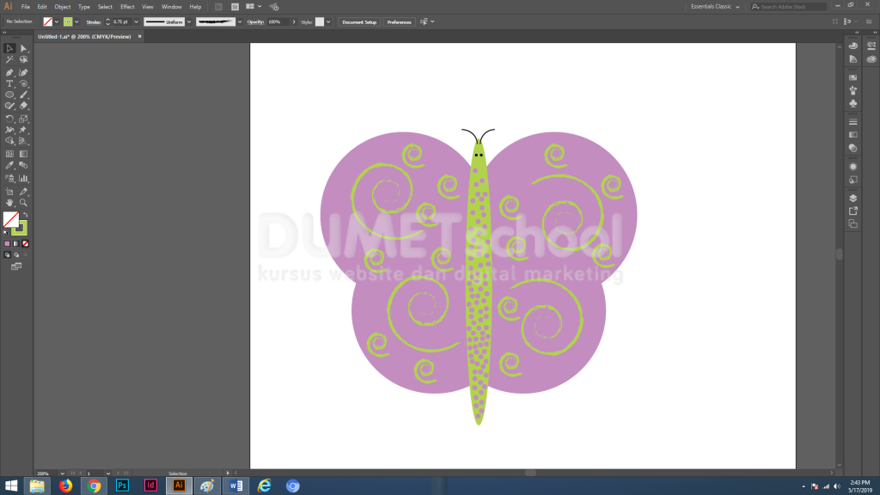Select the Puppet Warp pin tool

coord(23,130)
